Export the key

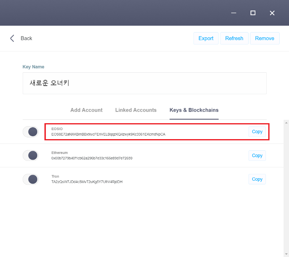pos(206,38)
